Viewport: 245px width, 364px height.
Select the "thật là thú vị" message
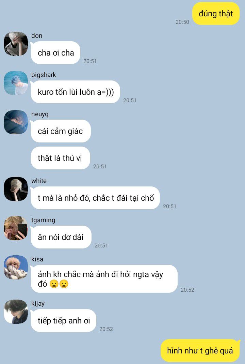pos(60,158)
